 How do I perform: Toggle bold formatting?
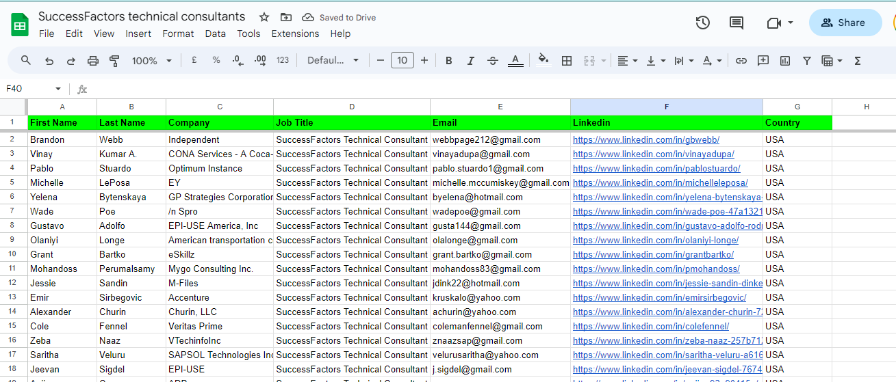[449, 61]
